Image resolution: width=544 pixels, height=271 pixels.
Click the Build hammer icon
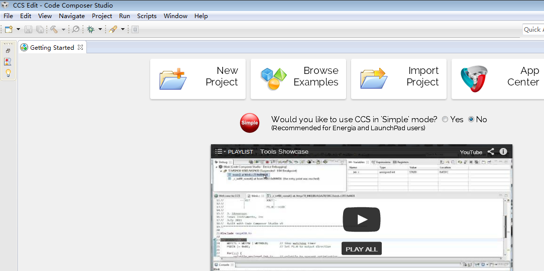pos(54,30)
